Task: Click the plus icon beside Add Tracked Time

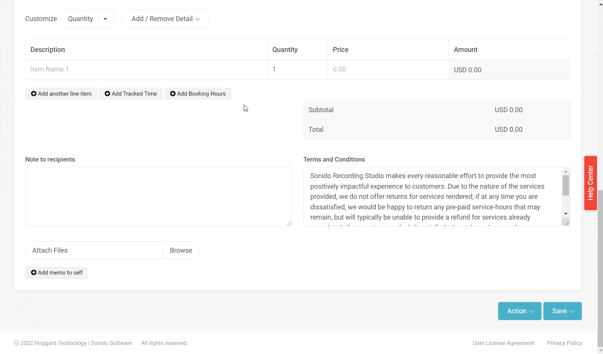Action: coord(107,94)
